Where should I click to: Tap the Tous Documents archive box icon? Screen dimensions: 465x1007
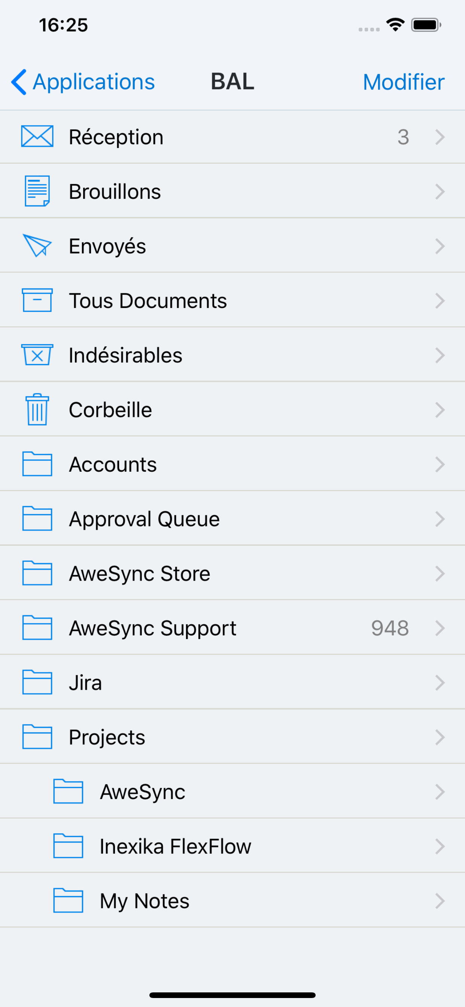coord(37,300)
